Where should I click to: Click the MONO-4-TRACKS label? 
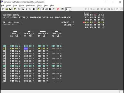[x=63, y=17]
